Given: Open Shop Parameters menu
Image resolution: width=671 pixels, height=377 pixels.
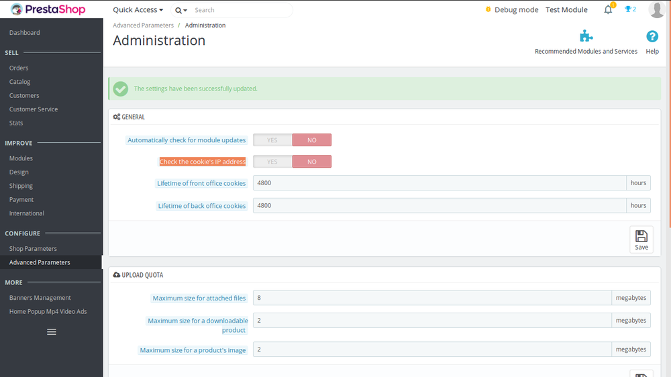Looking at the screenshot, I should point(33,249).
